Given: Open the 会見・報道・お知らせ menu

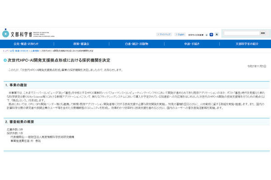Looking at the screenshot, I should (26, 44).
